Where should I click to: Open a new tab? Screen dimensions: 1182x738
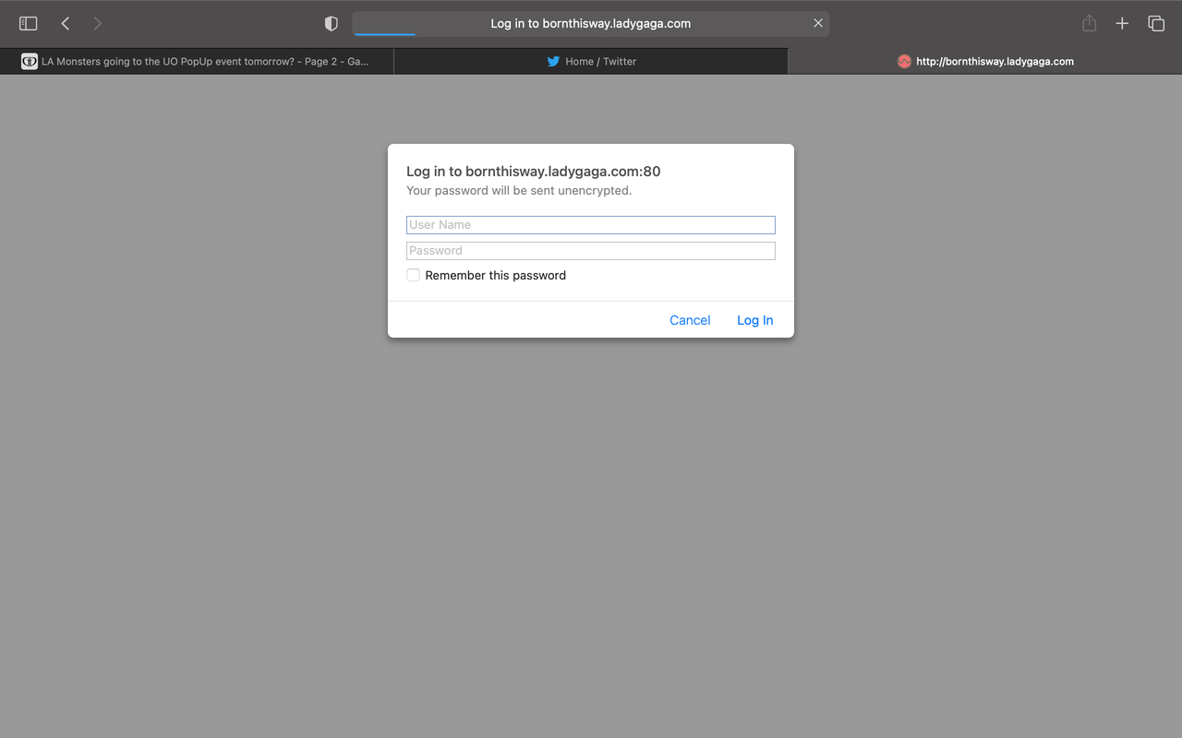pos(1122,23)
